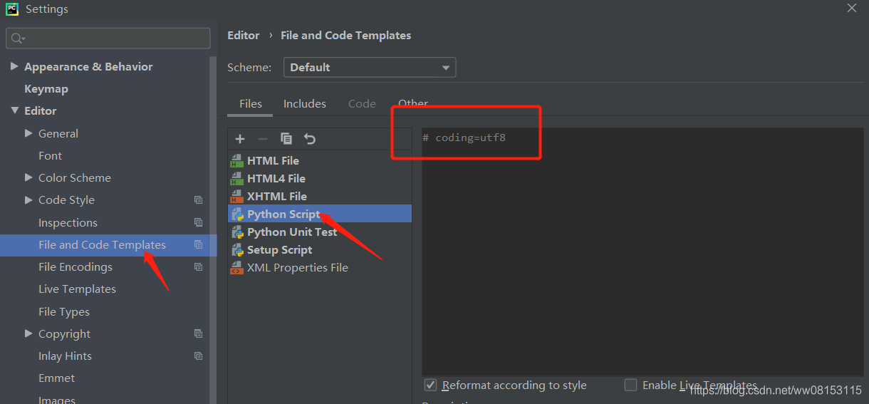Open the Scheme dropdown showing Default
Screen dimensions: 869x404
point(370,68)
